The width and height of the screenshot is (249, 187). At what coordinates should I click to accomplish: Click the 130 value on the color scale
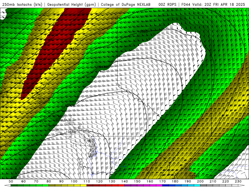point(112,181)
